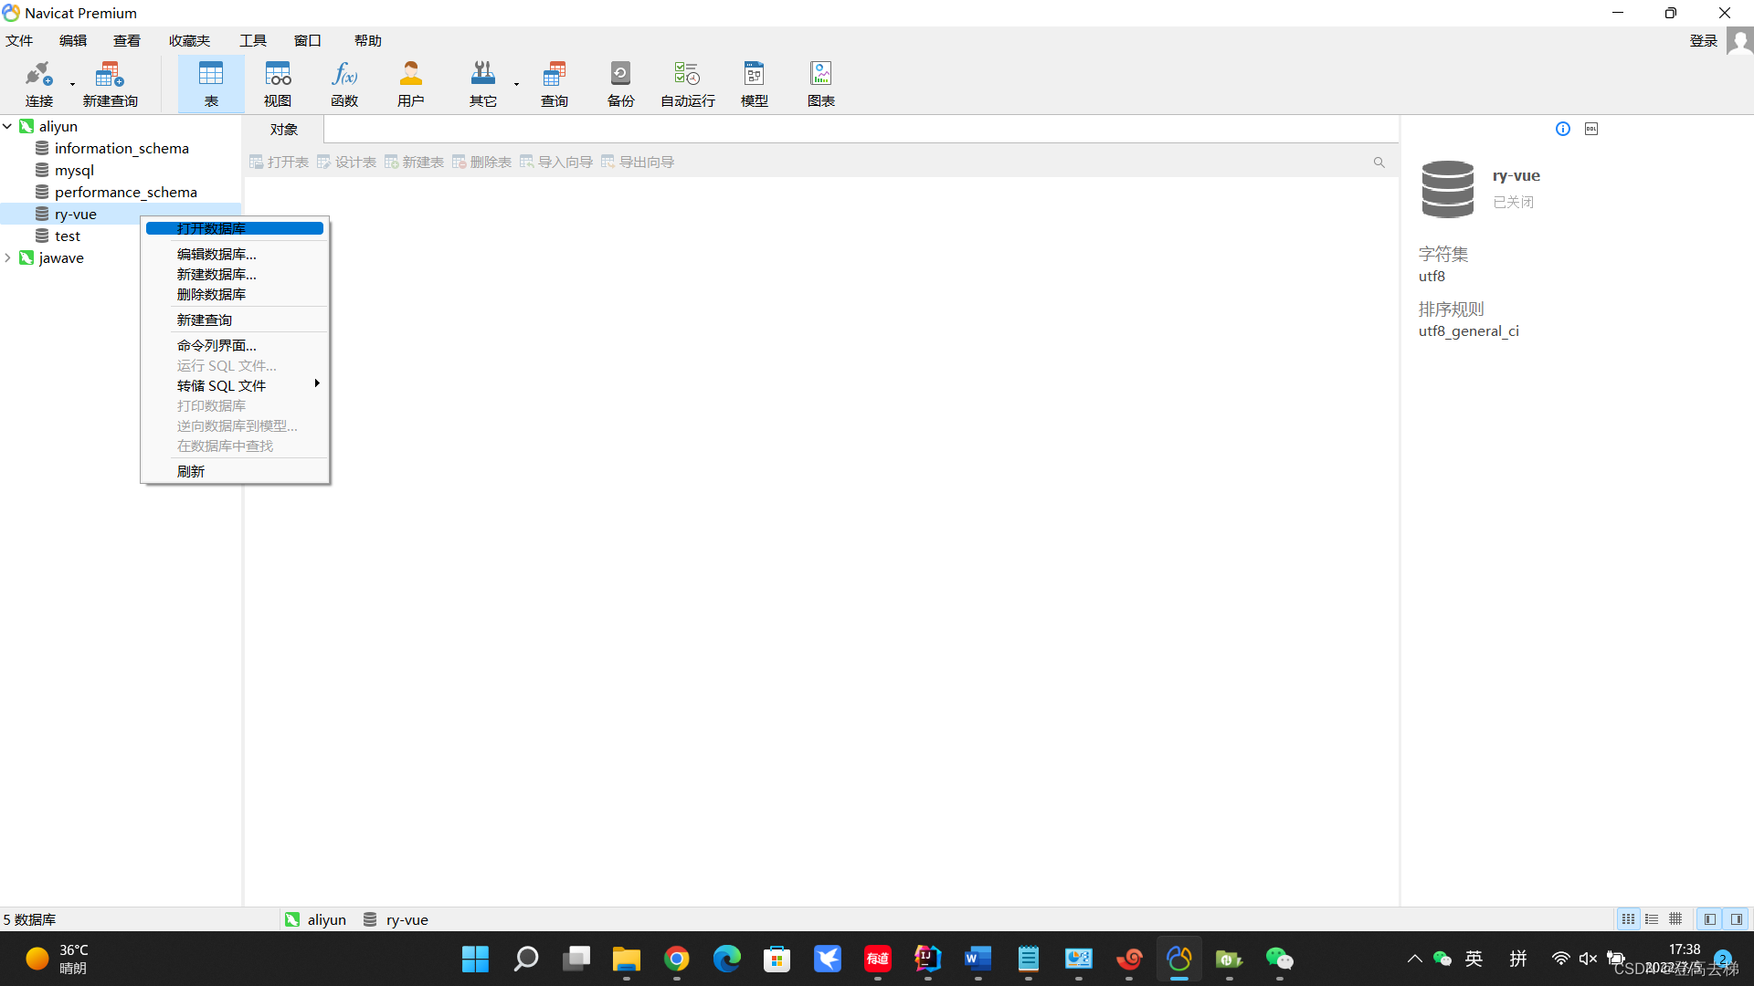Screen dimensions: 1754x986
Task: Enable grid view in status bar
Action: (x=1676, y=919)
